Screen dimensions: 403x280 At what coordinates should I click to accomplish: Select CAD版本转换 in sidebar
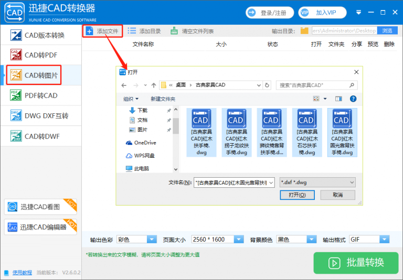41,35
